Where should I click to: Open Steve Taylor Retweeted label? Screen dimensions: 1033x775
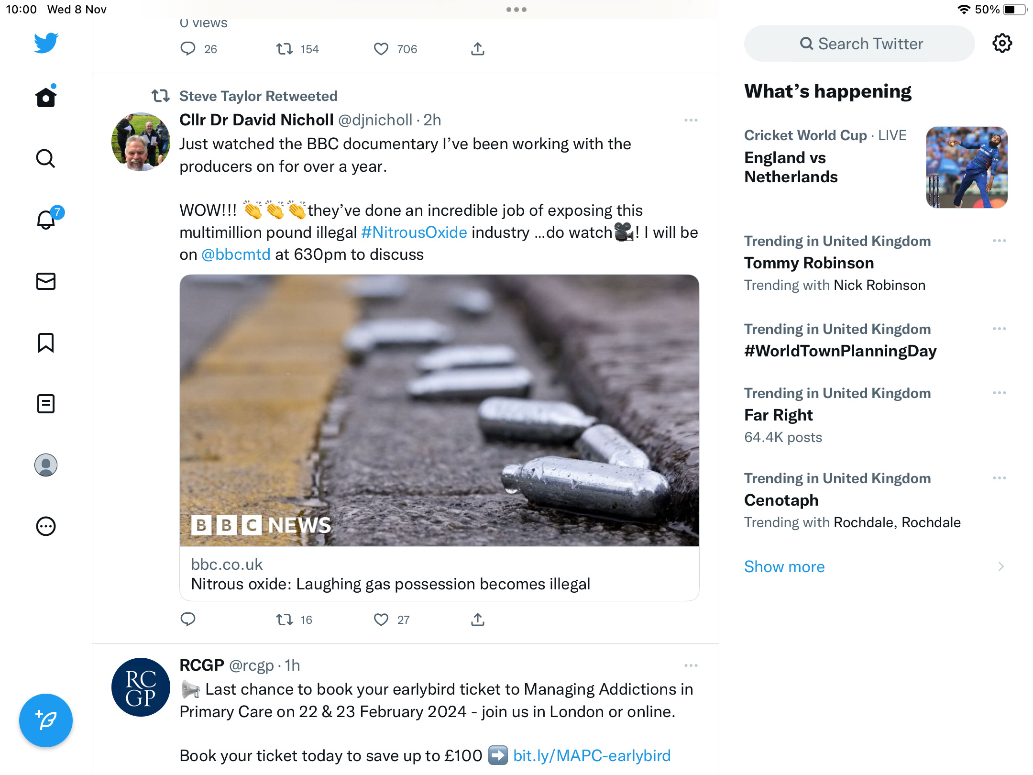click(x=258, y=96)
